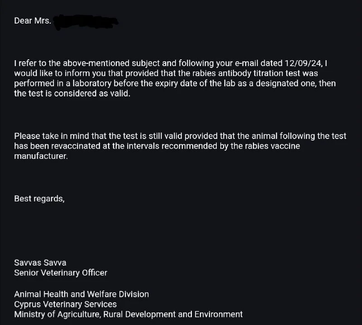Click the blacked-out recipient name

click(86, 22)
